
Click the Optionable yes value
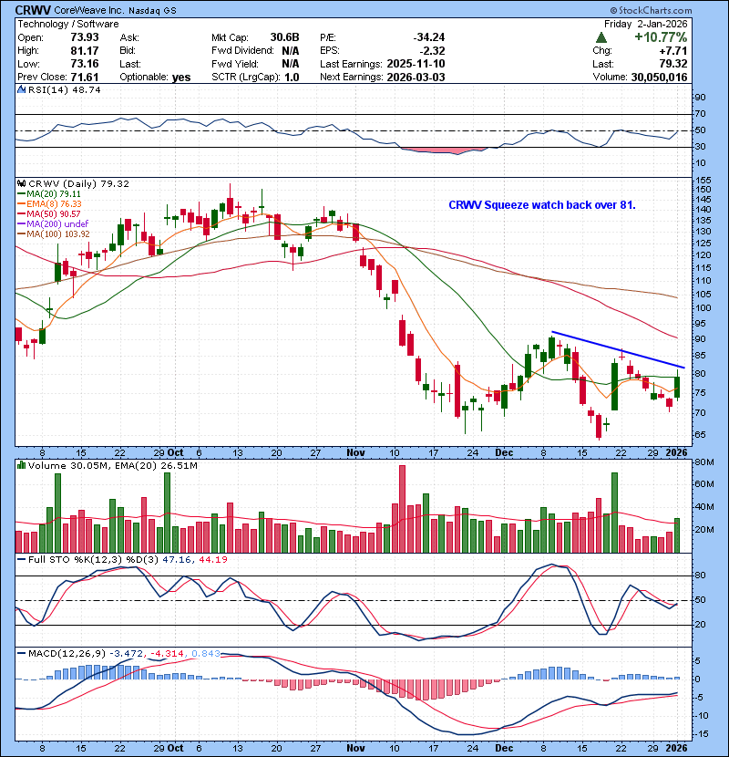[x=181, y=78]
